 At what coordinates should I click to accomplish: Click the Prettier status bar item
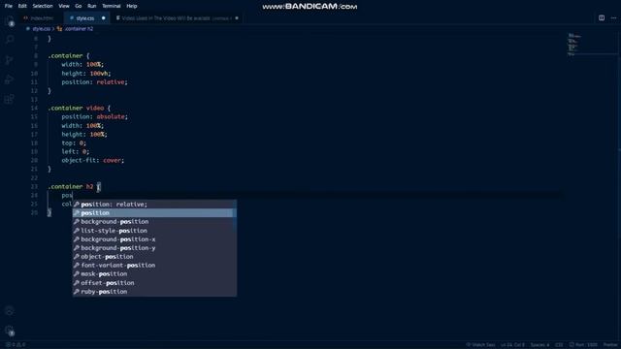tap(610, 345)
